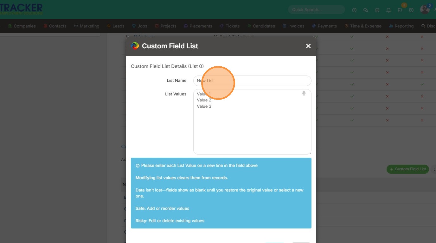Open the notifications bell
Viewport: 436px width, 243px height.
(x=388, y=10)
